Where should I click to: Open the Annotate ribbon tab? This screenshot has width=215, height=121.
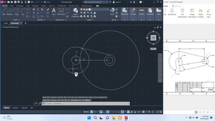(20, 6)
